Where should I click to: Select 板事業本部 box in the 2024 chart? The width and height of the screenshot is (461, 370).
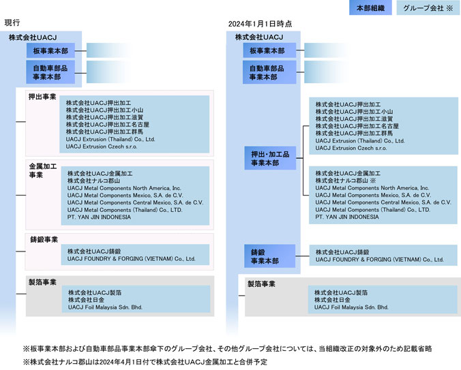pos(267,51)
